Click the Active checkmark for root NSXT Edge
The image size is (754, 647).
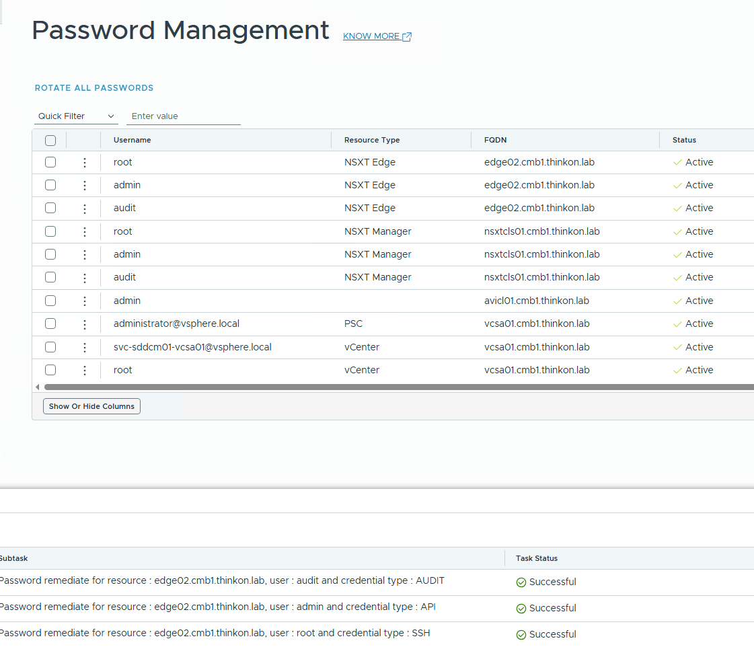pos(677,163)
